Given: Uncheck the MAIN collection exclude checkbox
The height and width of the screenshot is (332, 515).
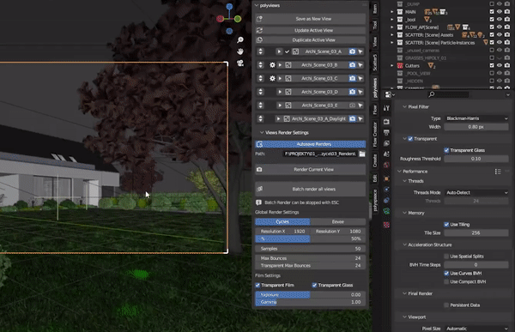Looking at the screenshot, I should click(x=492, y=11).
